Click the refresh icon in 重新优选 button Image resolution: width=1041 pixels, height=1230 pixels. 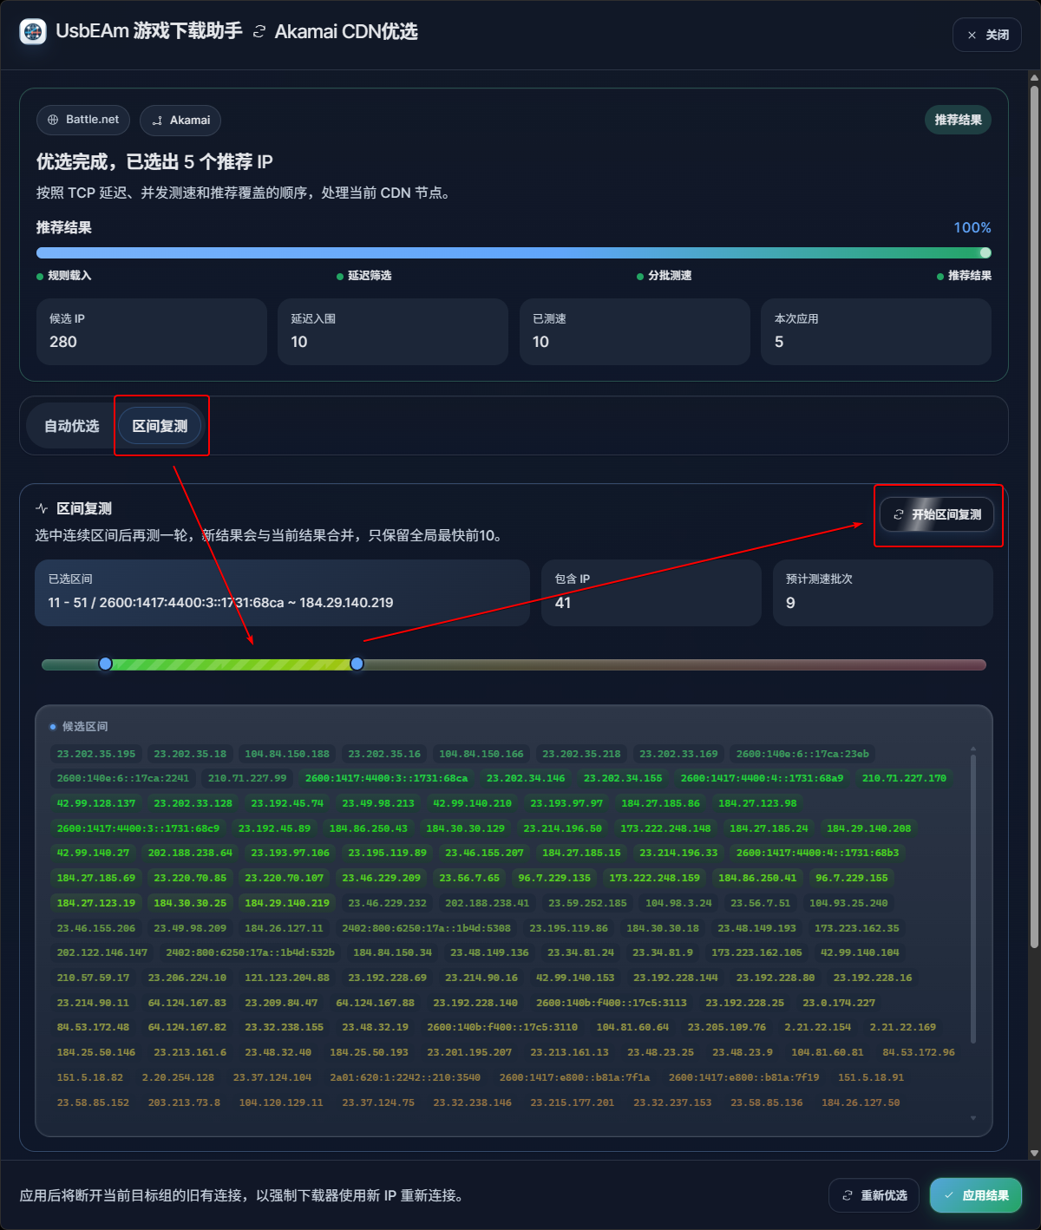point(848,1195)
